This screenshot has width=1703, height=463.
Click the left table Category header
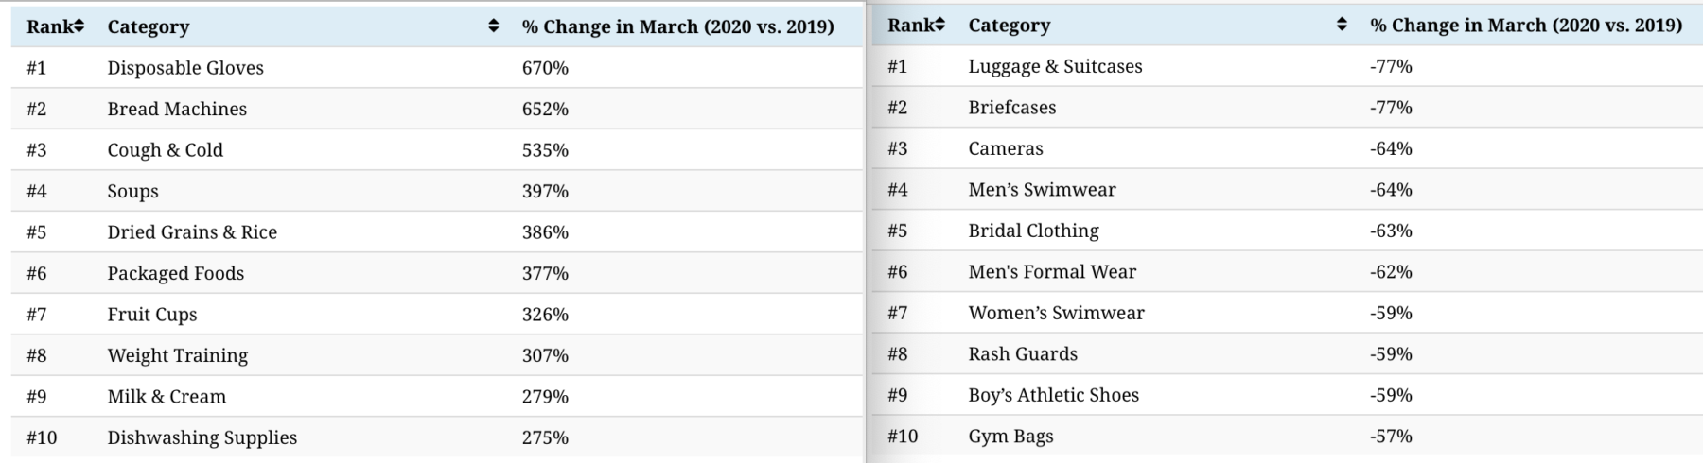[149, 26]
